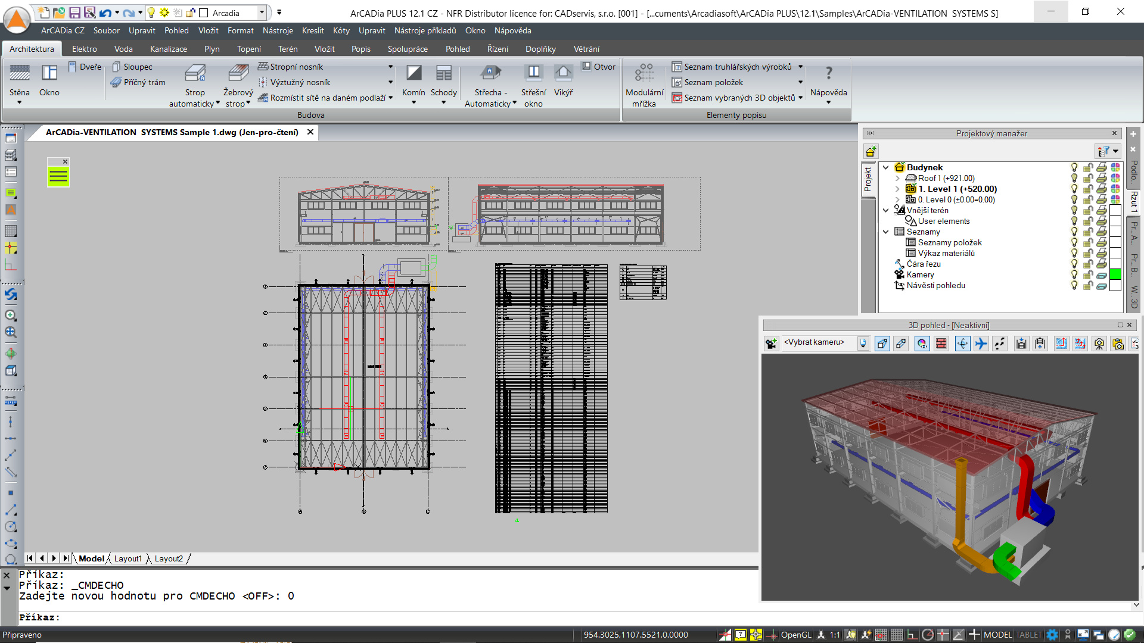Click the undo arrow in quick access toolbar
Screen dimensions: 1144x643
point(105,13)
